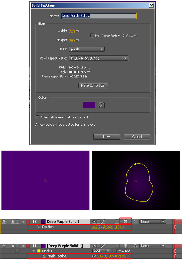Viewport: 182px width, 263px height.
Task: Click the parent pick whip for layer 11
Action: (x=135, y=246)
